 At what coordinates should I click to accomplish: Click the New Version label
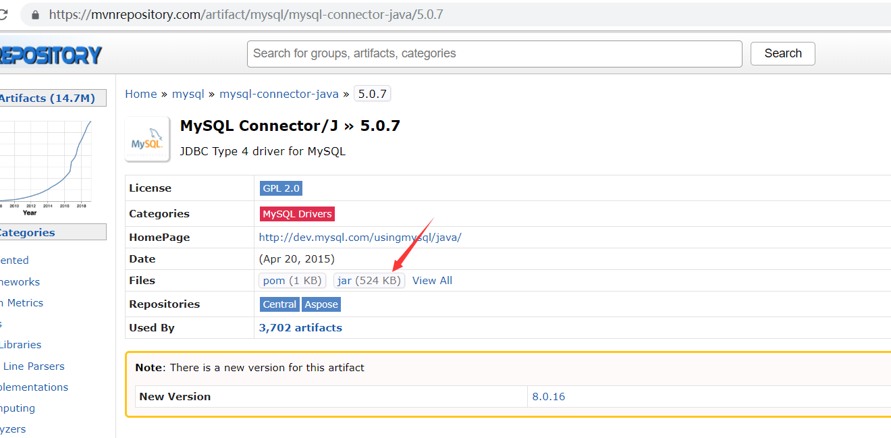point(175,397)
